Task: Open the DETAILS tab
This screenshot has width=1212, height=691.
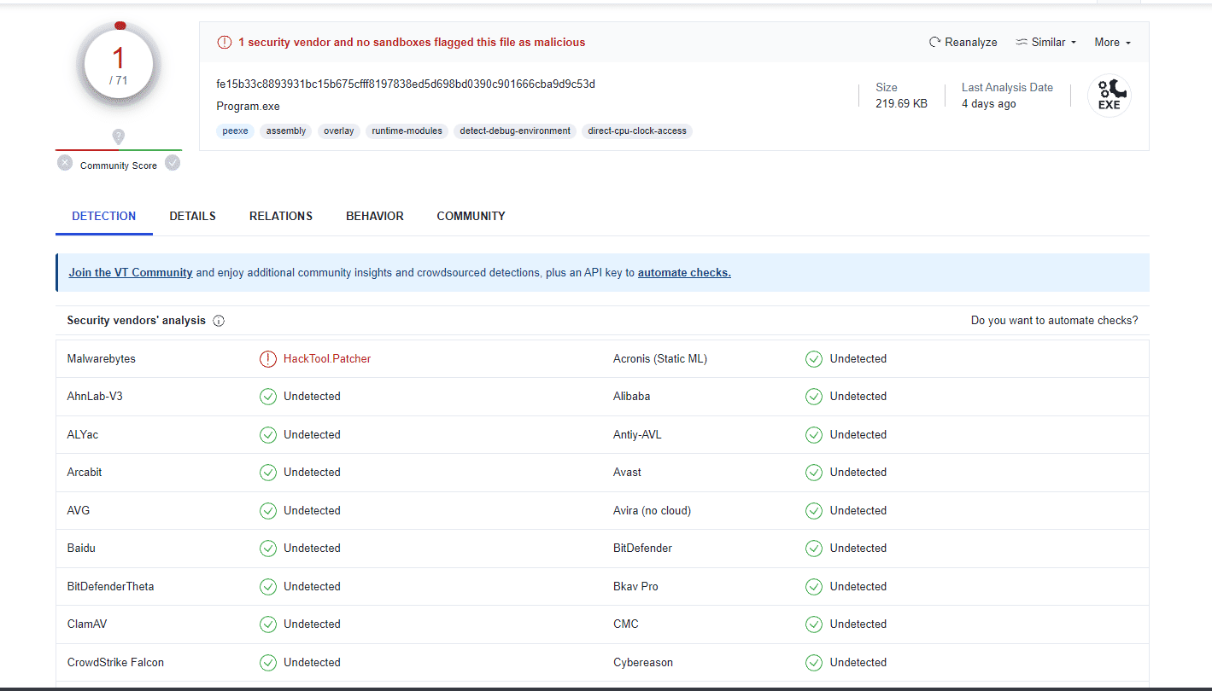Action: 193,216
